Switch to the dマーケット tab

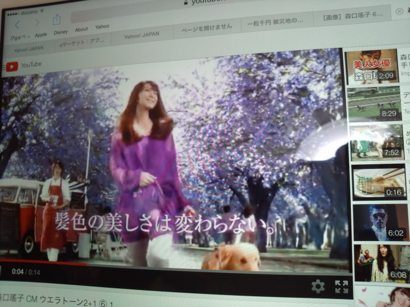pos(83,44)
